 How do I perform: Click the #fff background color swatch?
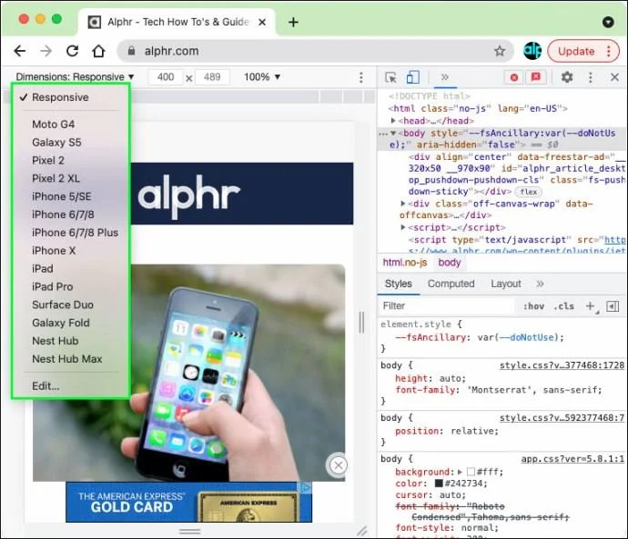471,472
